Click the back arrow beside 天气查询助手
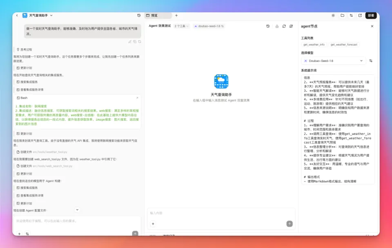392x248 pixels. click(x=16, y=15)
